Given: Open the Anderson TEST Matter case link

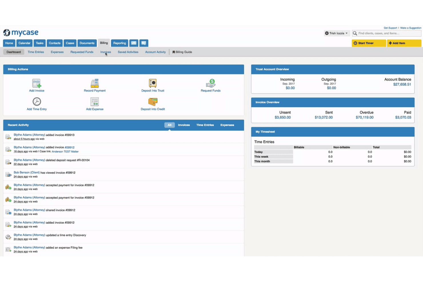Looking at the screenshot, I should 65,152.
